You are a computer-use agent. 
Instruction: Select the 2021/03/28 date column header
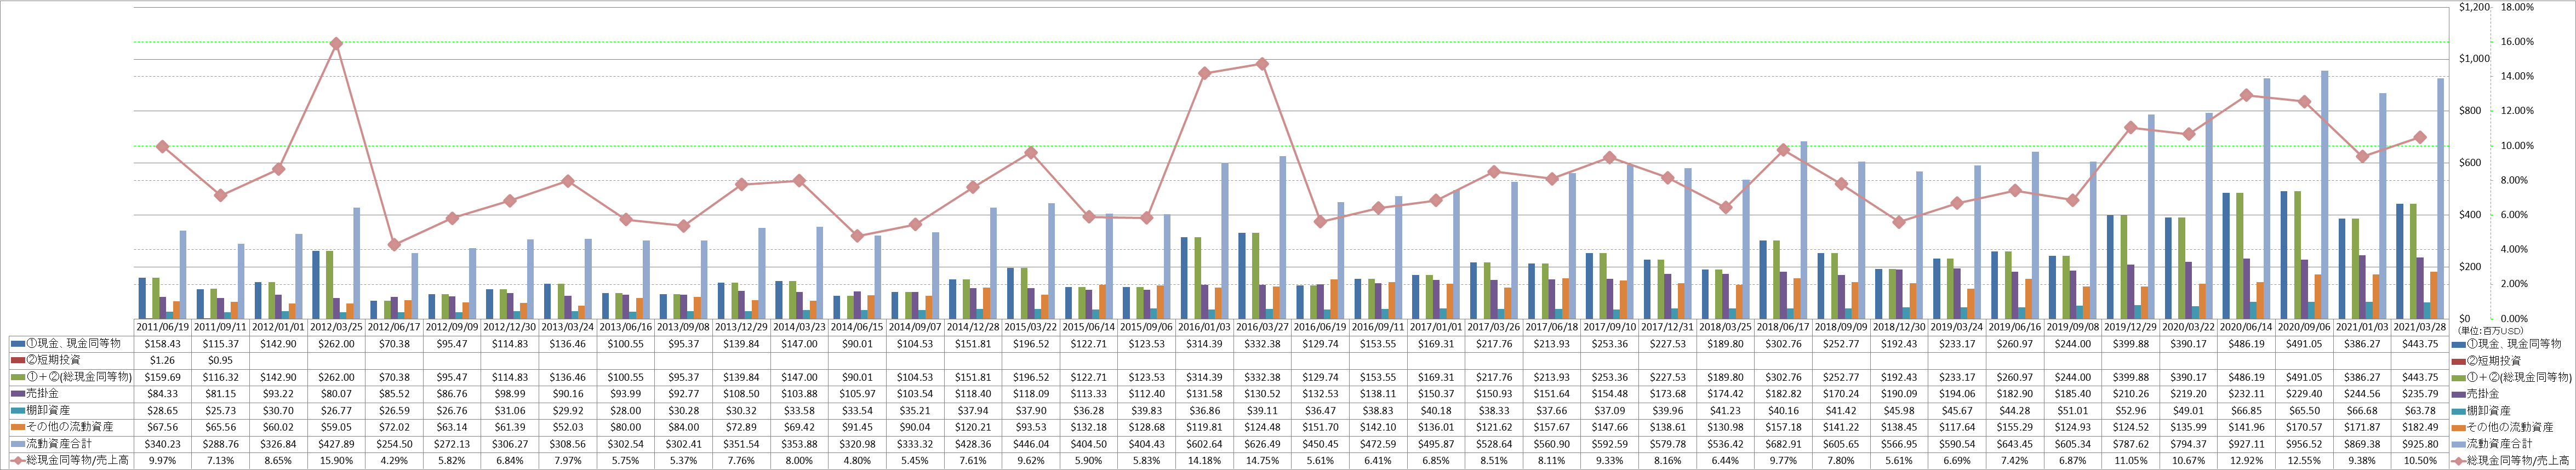point(2420,327)
